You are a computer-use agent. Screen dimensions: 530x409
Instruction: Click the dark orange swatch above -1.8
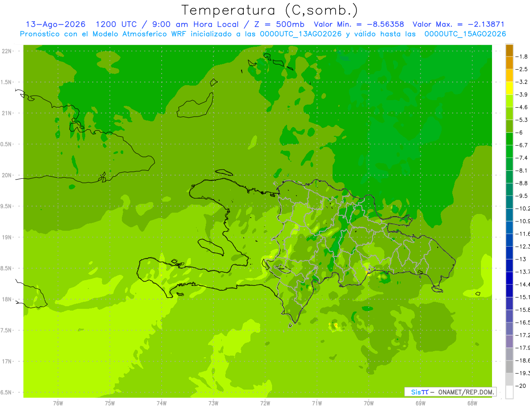[x=509, y=50]
